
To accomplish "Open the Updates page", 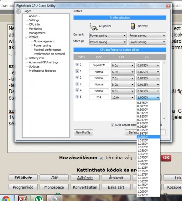I will tap(34, 66).
